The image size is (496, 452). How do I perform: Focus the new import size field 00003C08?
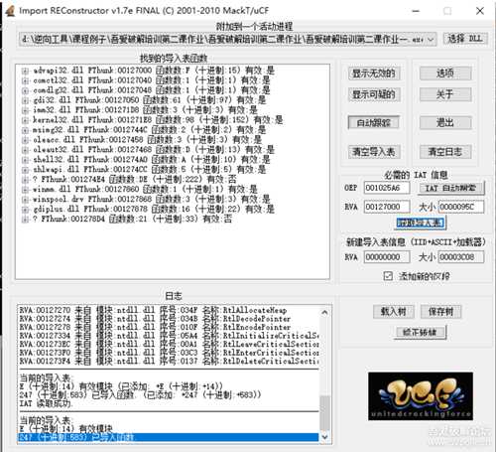461,257
